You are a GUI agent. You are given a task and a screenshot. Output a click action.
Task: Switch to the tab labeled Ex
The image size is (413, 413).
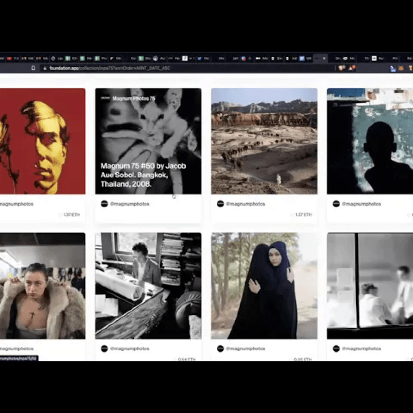[x=276, y=58]
